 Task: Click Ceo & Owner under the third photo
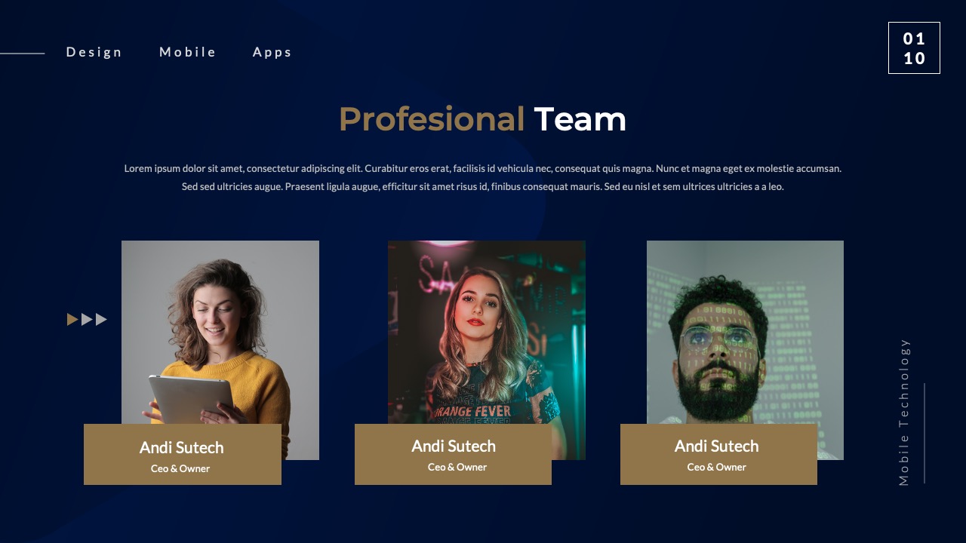pyautogui.click(x=717, y=467)
